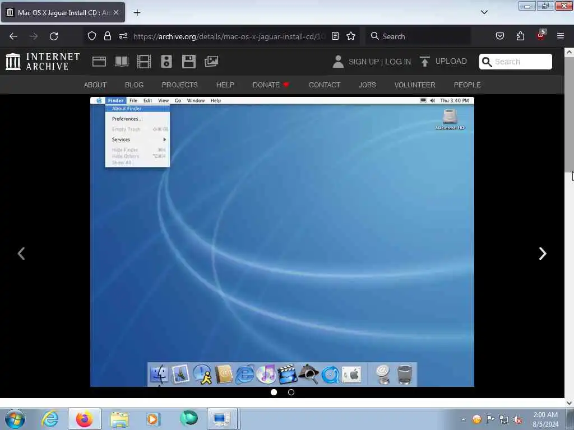Click the user avatar icon
This screenshot has height=430, width=574.
[x=338, y=62]
